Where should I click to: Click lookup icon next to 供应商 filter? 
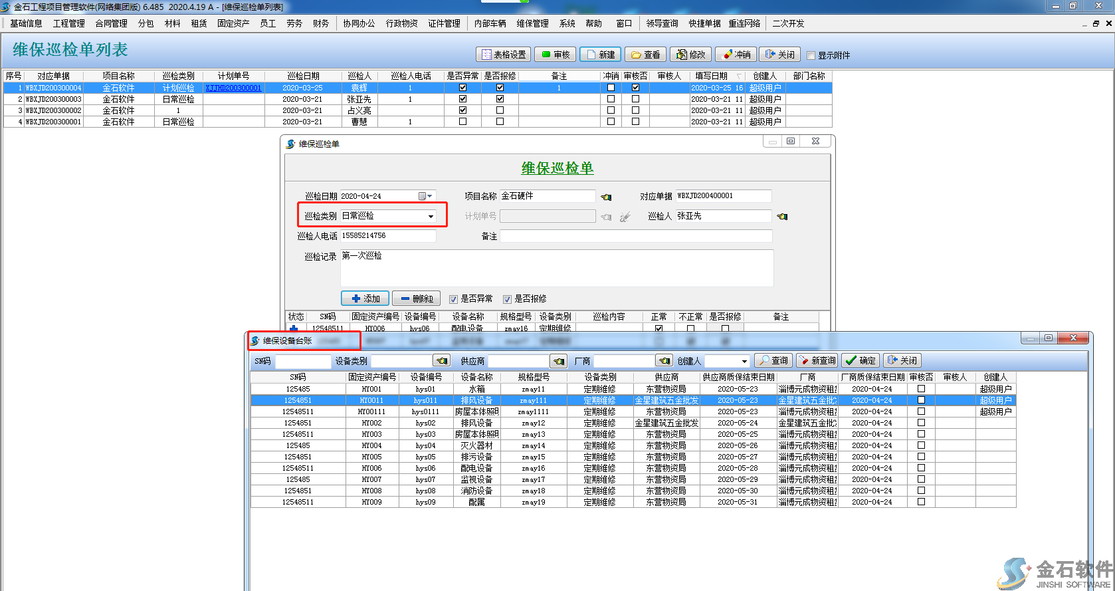(x=559, y=361)
